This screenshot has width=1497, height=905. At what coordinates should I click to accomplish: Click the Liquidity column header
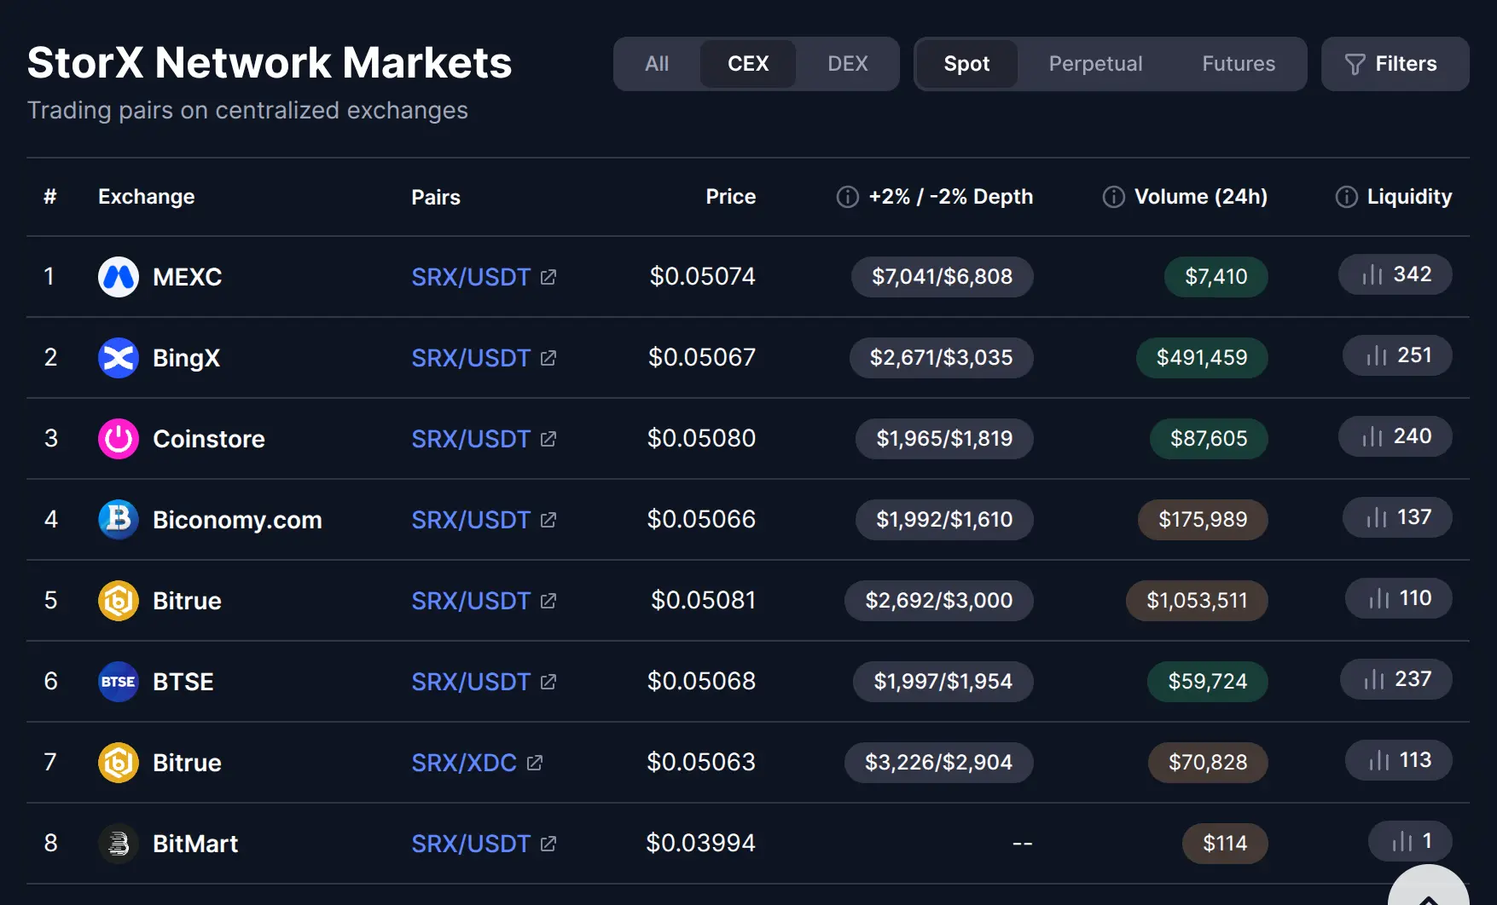pos(1409,197)
